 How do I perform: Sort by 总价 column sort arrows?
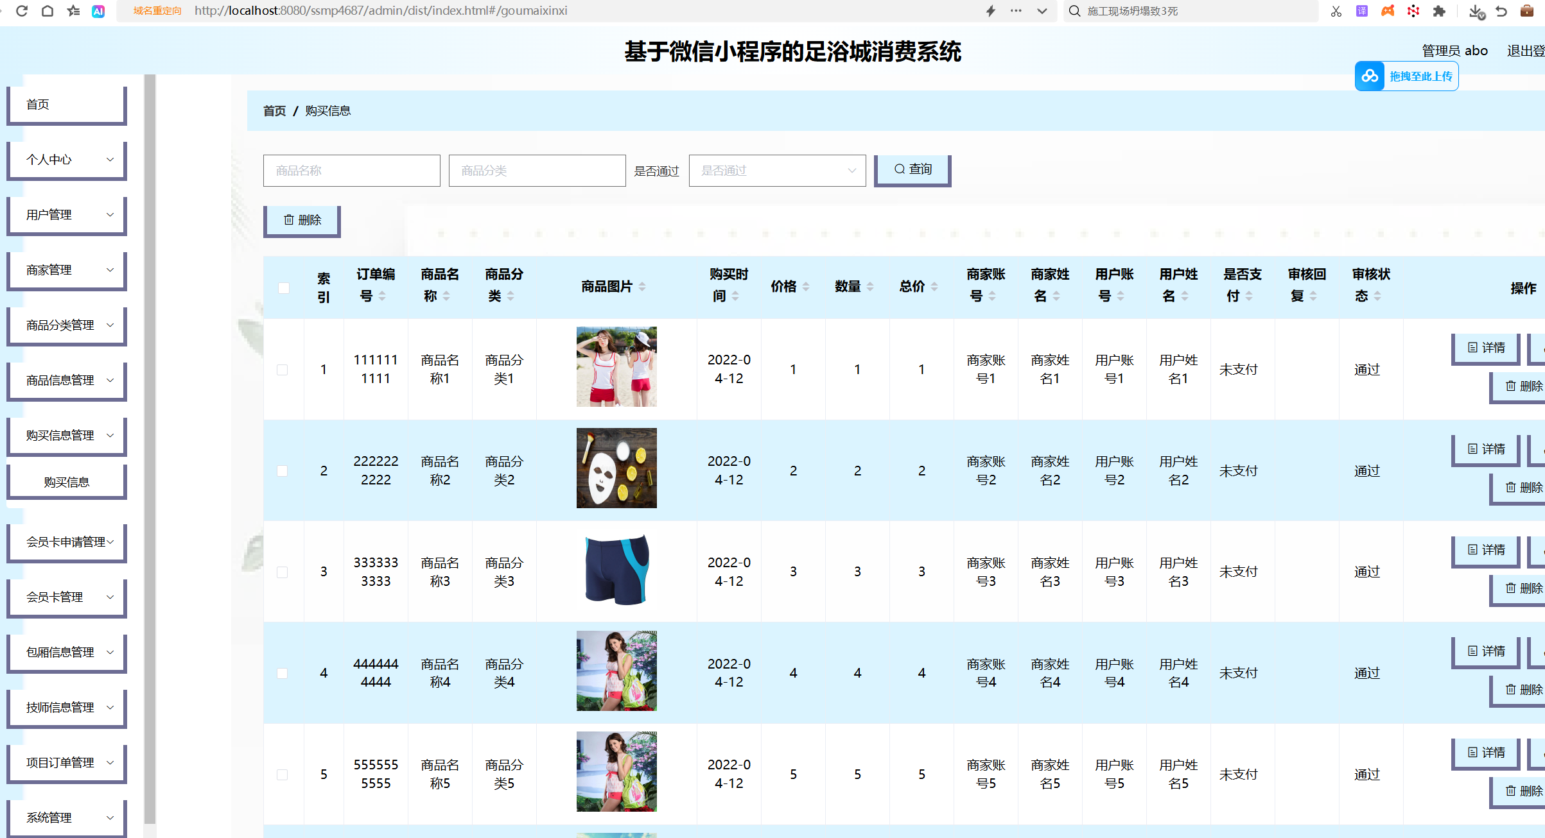pyautogui.click(x=934, y=287)
